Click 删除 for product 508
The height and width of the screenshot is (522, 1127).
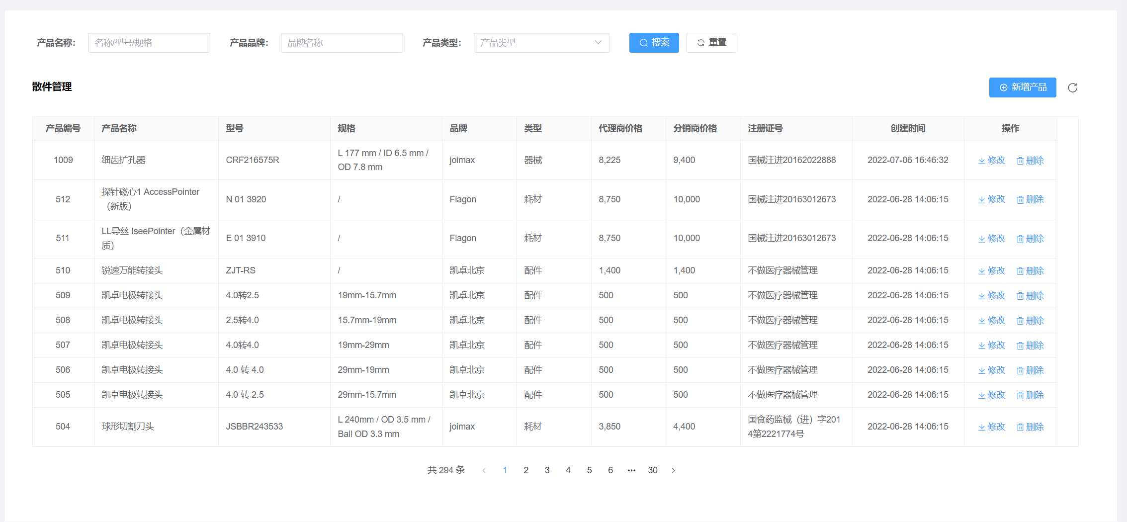click(1030, 321)
